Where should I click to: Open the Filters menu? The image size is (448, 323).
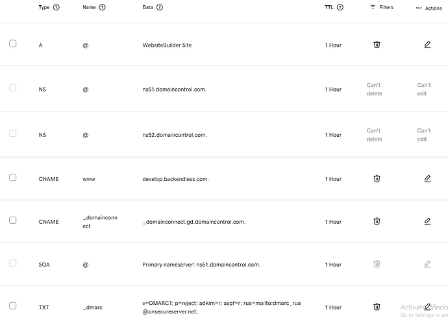click(x=382, y=7)
